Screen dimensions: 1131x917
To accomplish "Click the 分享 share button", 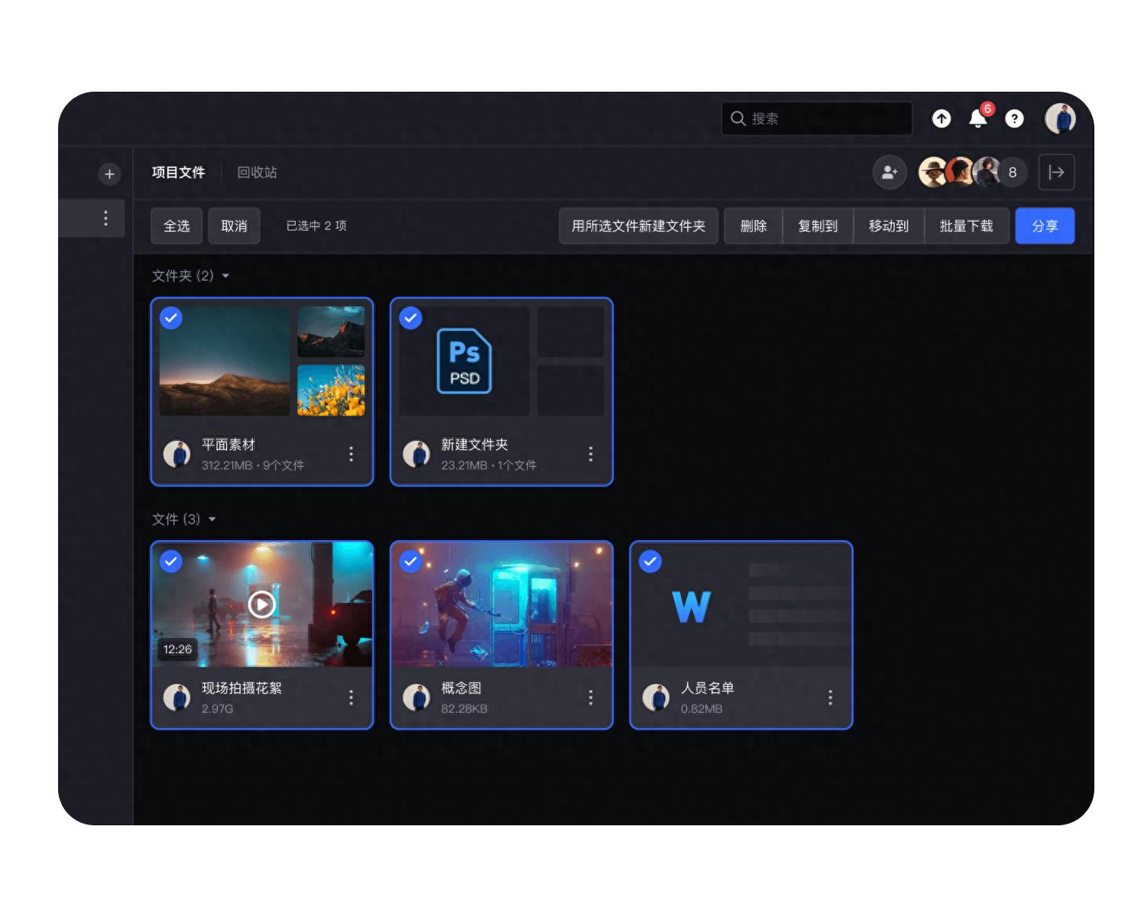I will (1045, 225).
